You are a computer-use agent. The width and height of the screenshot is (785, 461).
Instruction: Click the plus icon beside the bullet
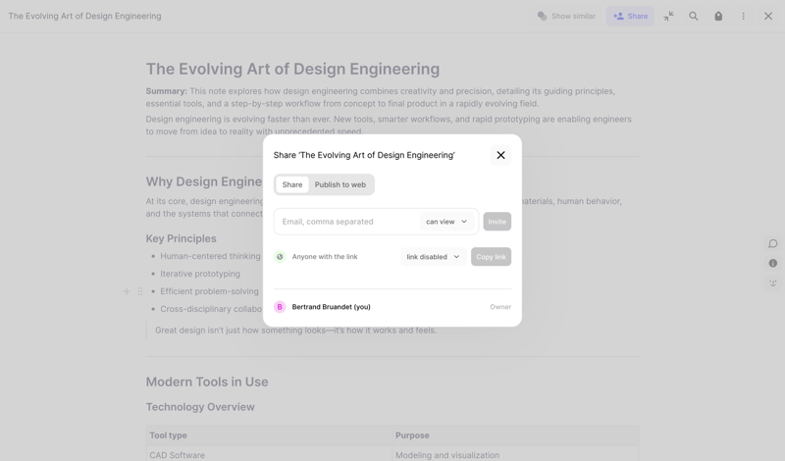pyautogui.click(x=127, y=291)
